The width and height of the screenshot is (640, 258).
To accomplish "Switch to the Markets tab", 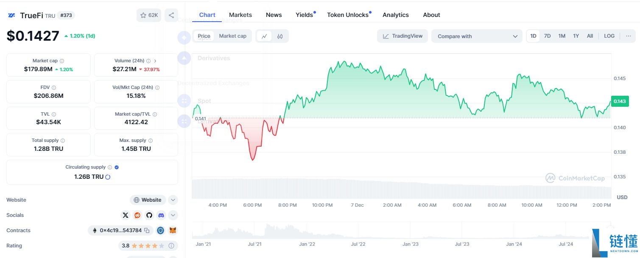I will point(240,15).
